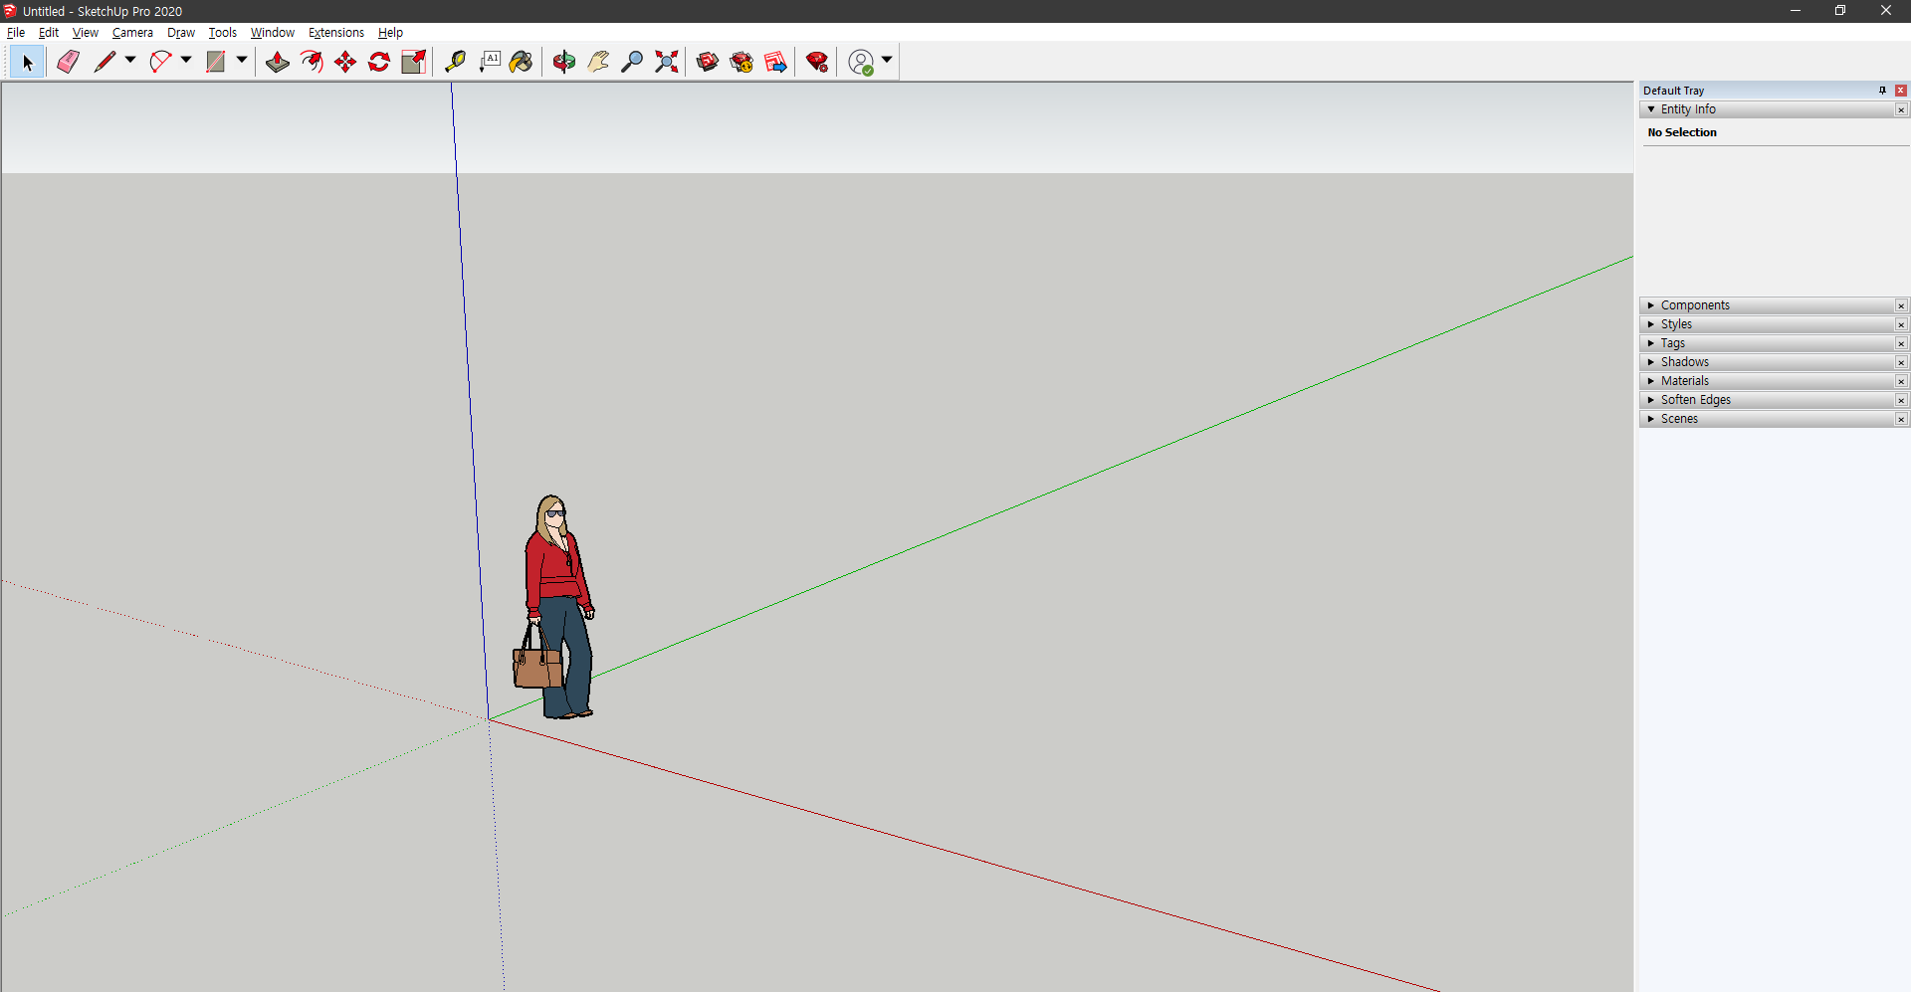The width and height of the screenshot is (1911, 992).
Task: Expand the Materials panel
Action: point(1651,381)
